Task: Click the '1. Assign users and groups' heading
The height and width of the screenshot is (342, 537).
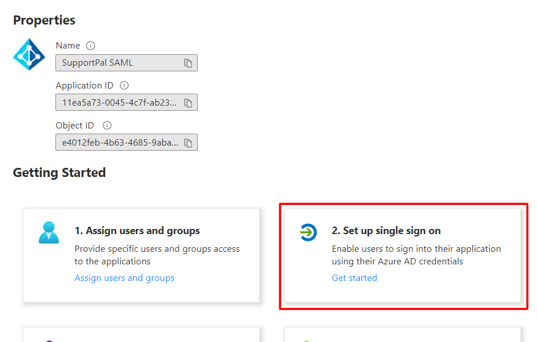Action: tap(137, 231)
